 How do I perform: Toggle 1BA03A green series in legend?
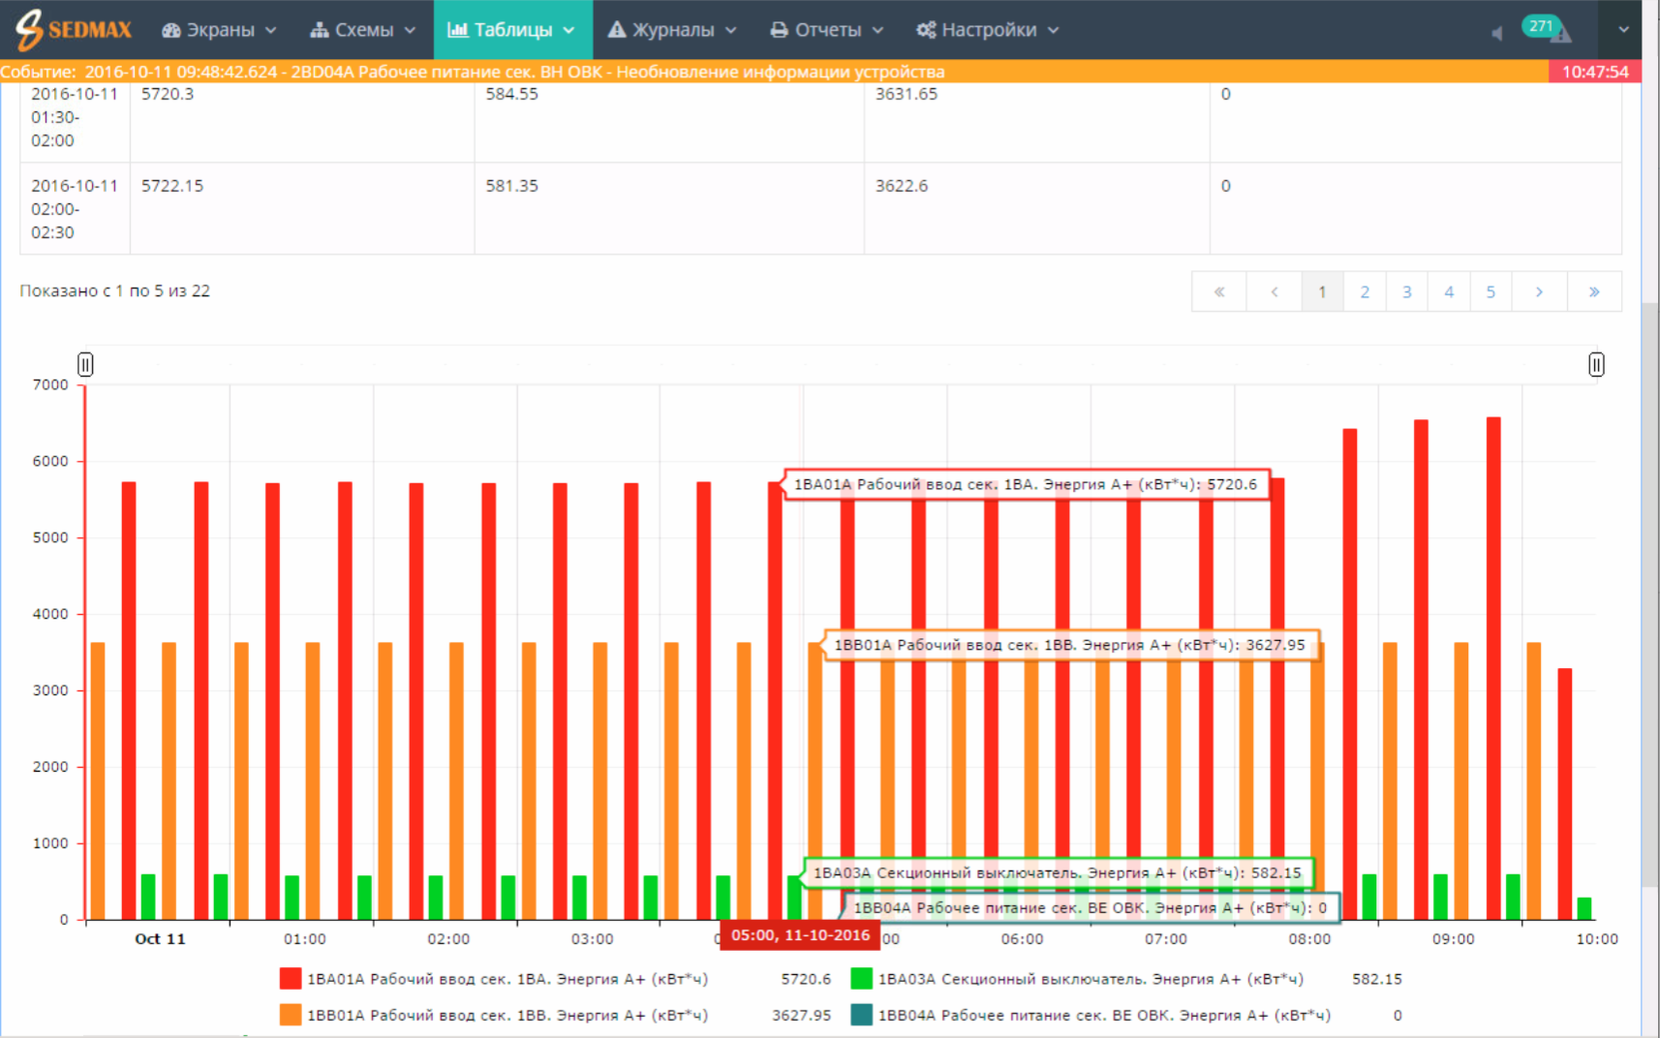coord(861,979)
